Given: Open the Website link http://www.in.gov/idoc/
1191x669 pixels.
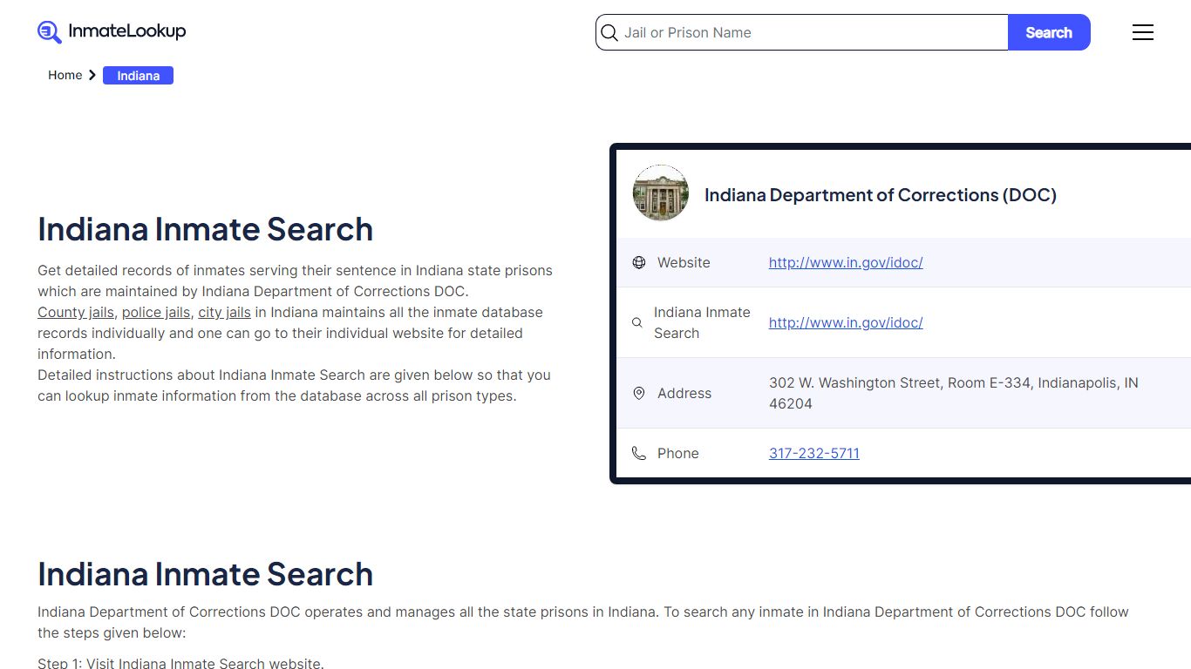Looking at the screenshot, I should [846, 262].
